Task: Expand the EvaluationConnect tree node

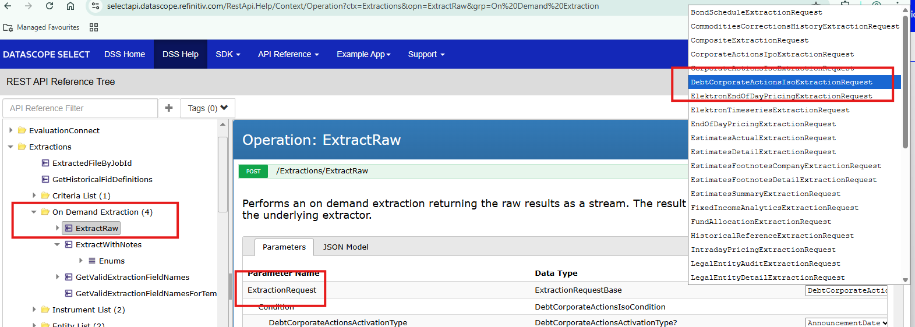Action: (11, 130)
